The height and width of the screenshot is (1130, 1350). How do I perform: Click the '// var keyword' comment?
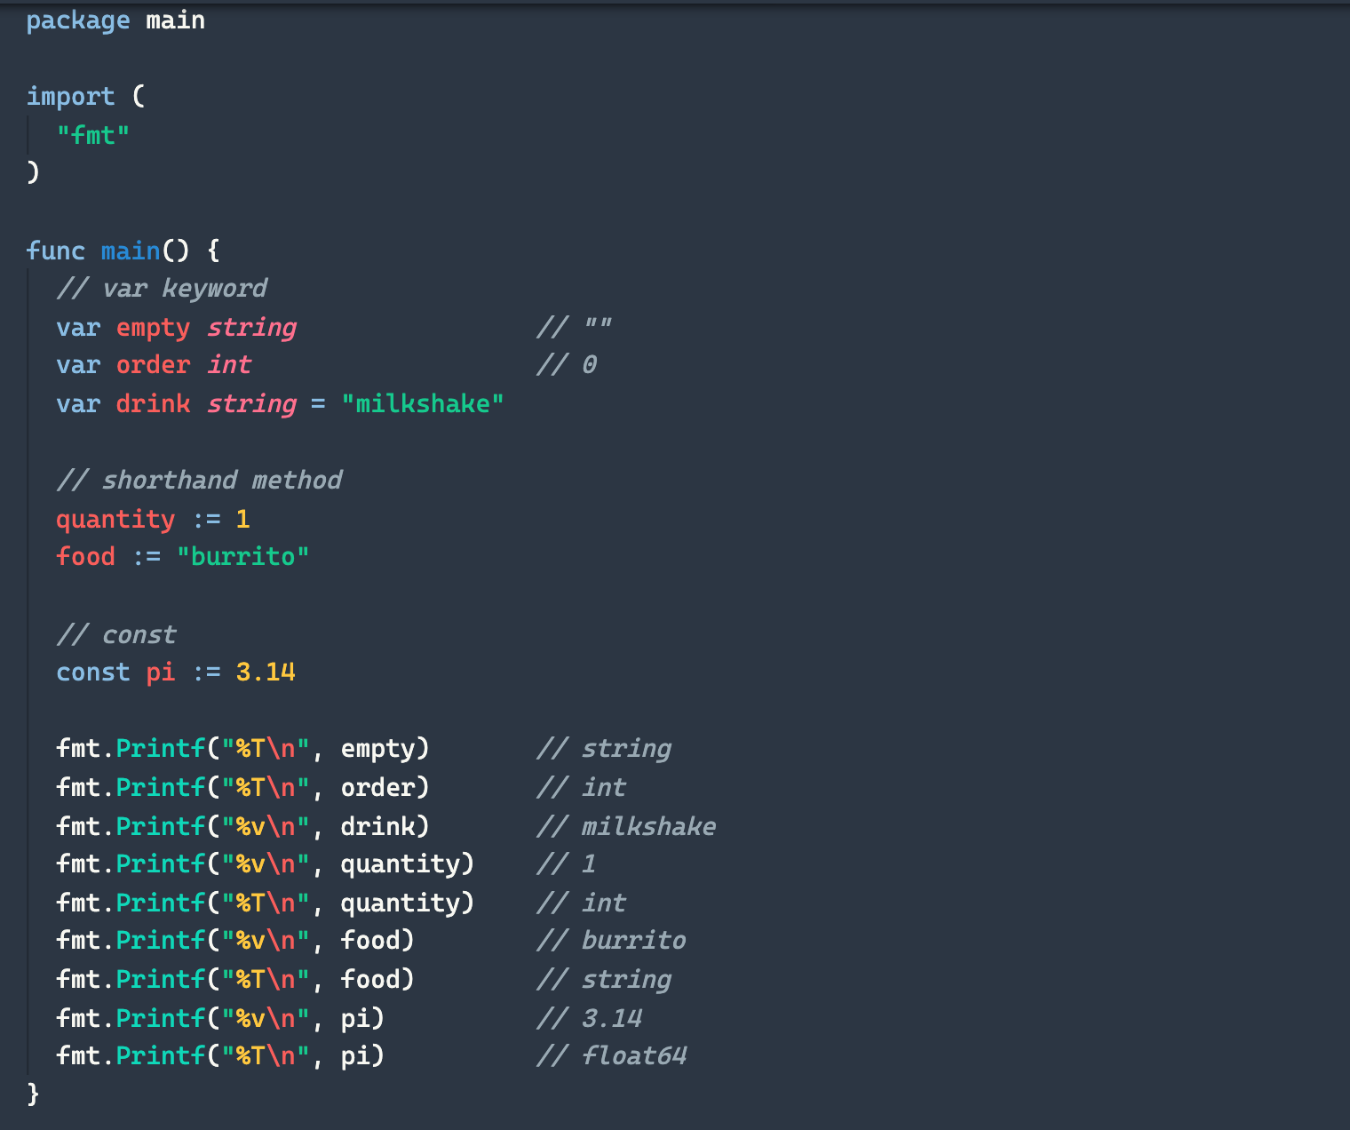pos(162,289)
